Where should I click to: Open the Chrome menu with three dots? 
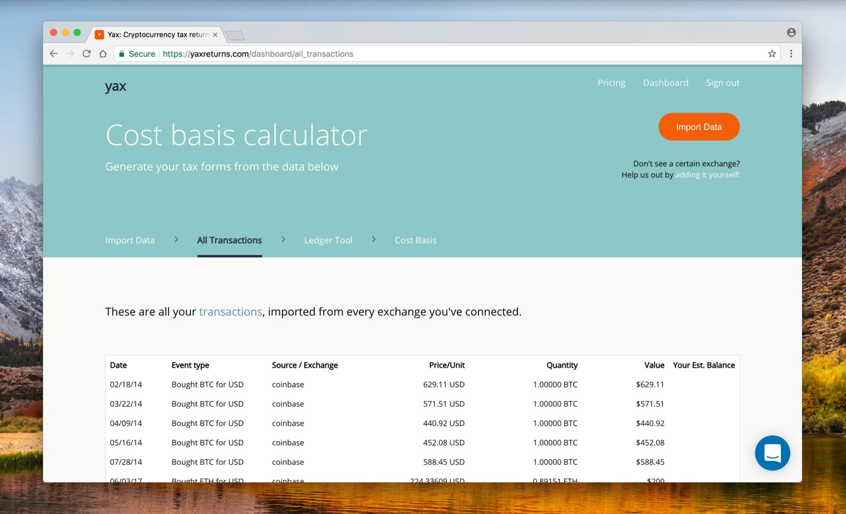pos(791,53)
